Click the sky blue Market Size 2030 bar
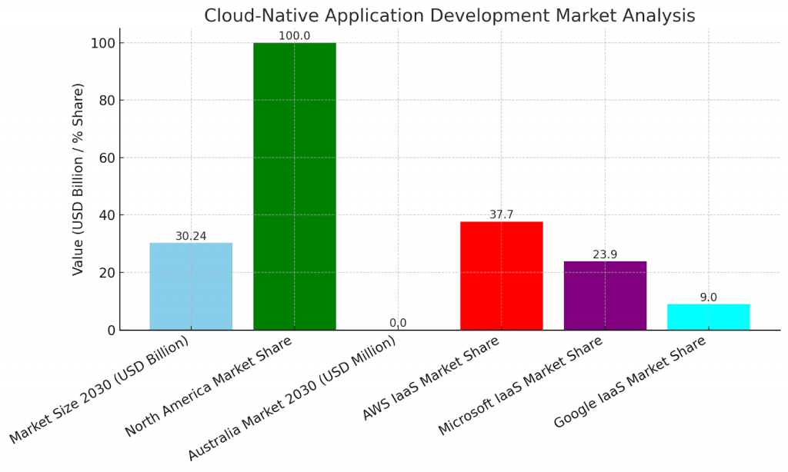This screenshot has height=472, width=788. click(x=192, y=284)
